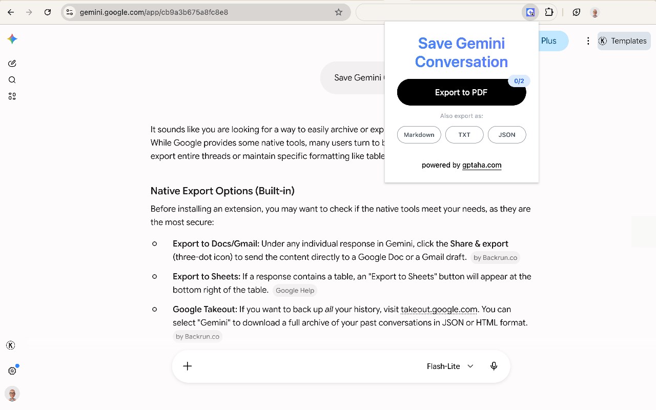Click the bold "Share & export" text
Screen dimensions: 656x410
click(479, 244)
